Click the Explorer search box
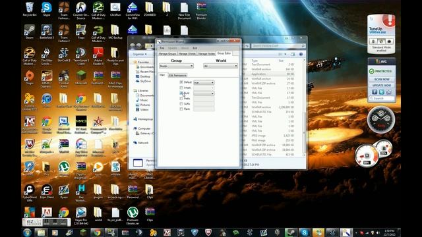Screen dimensions: 422x237 pyautogui.click(x=278, y=46)
